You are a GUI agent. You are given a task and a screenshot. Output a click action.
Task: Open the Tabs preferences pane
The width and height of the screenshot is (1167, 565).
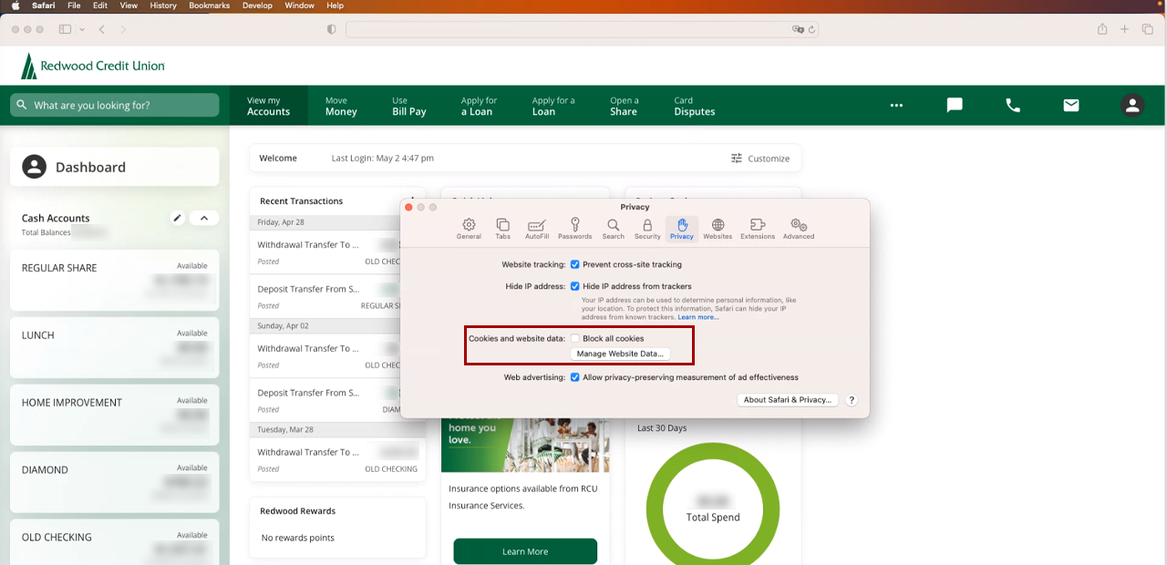click(x=502, y=229)
